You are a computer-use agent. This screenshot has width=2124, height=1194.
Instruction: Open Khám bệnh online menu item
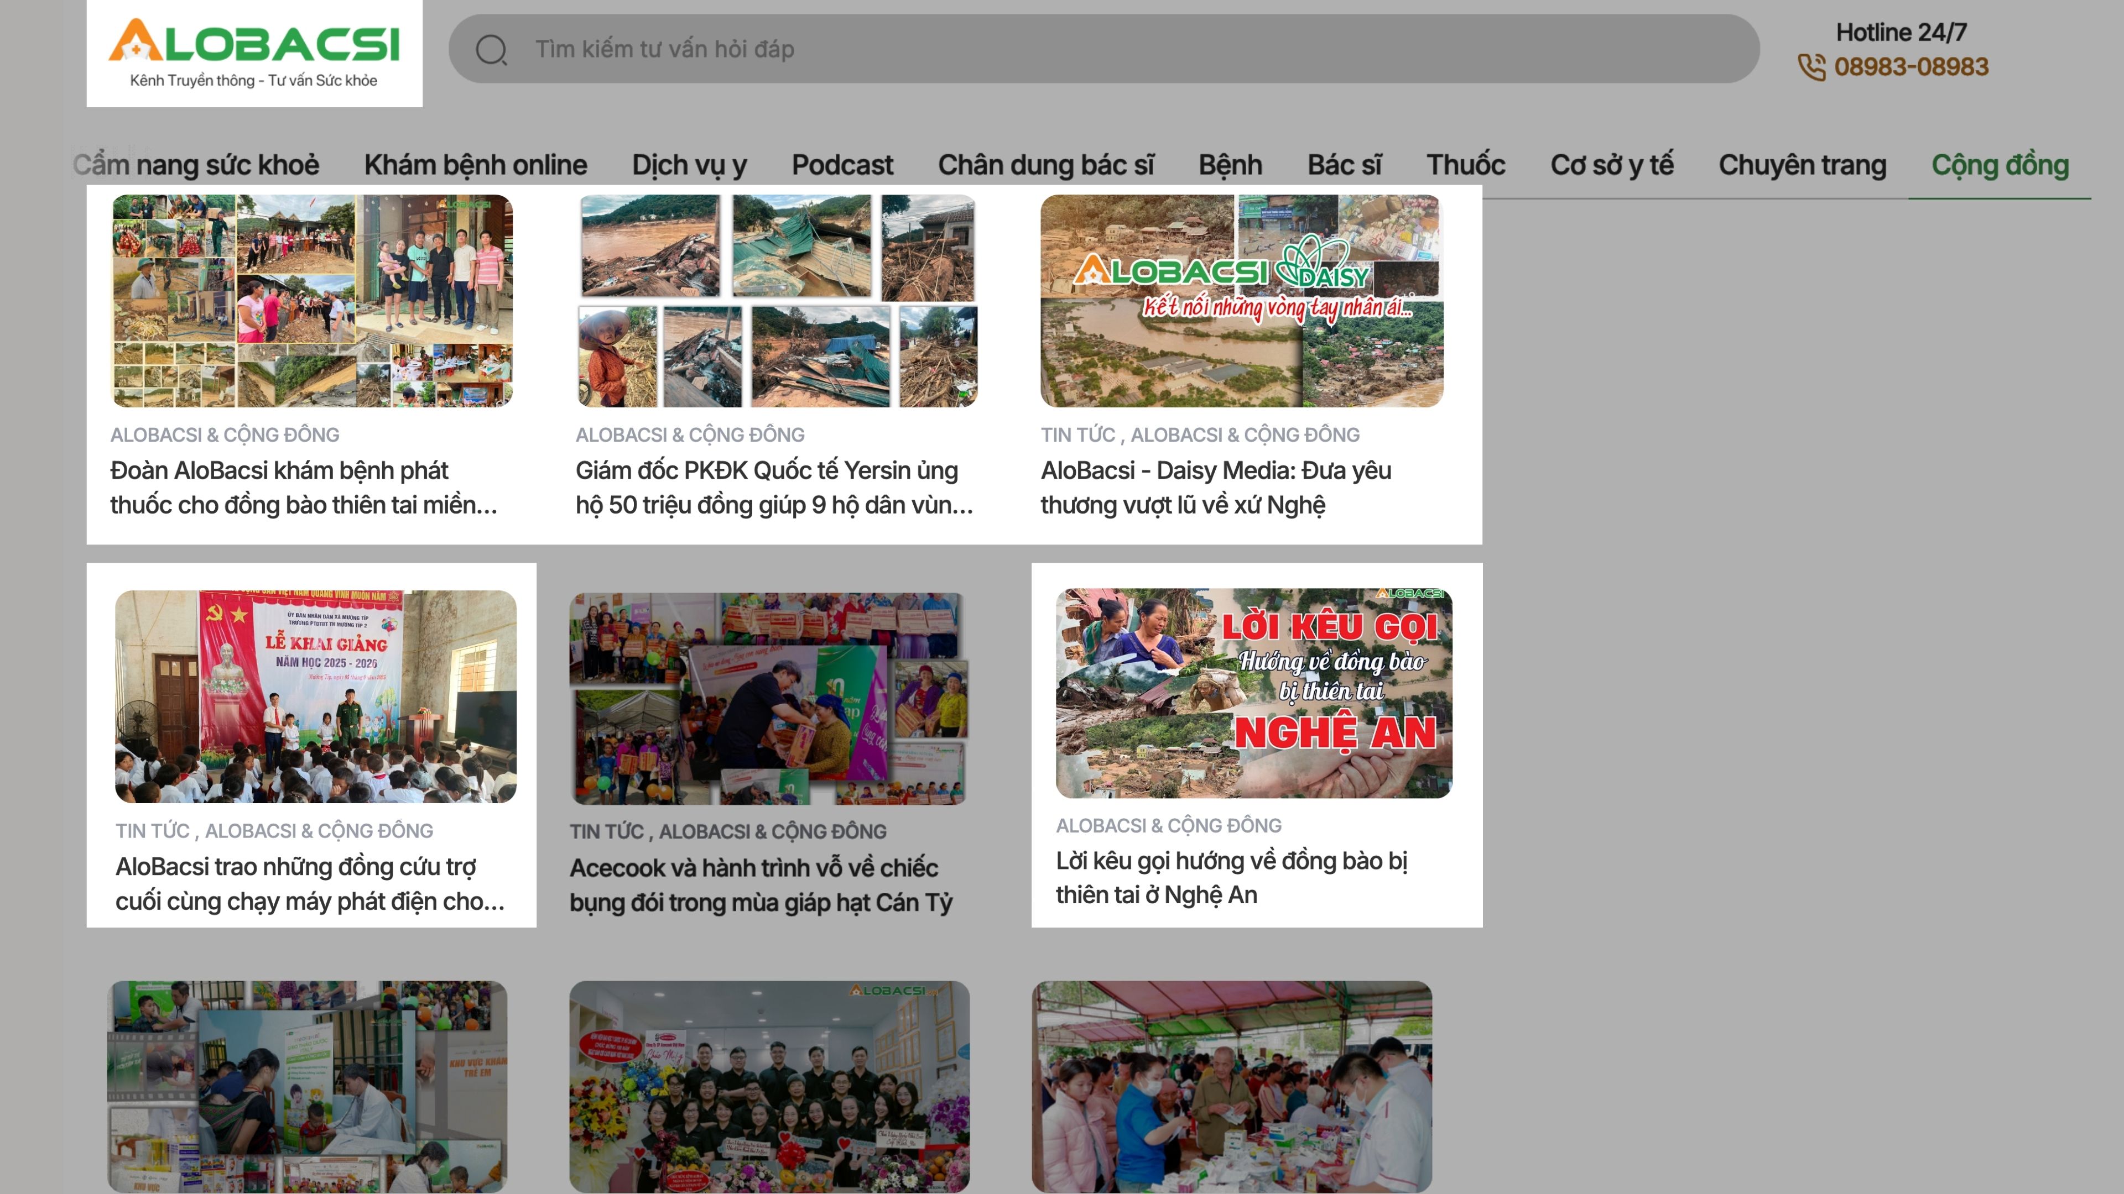(x=476, y=165)
